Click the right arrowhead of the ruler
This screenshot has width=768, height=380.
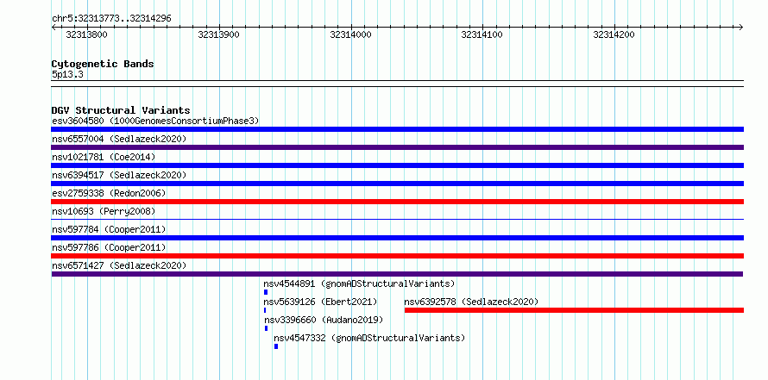tap(741, 27)
